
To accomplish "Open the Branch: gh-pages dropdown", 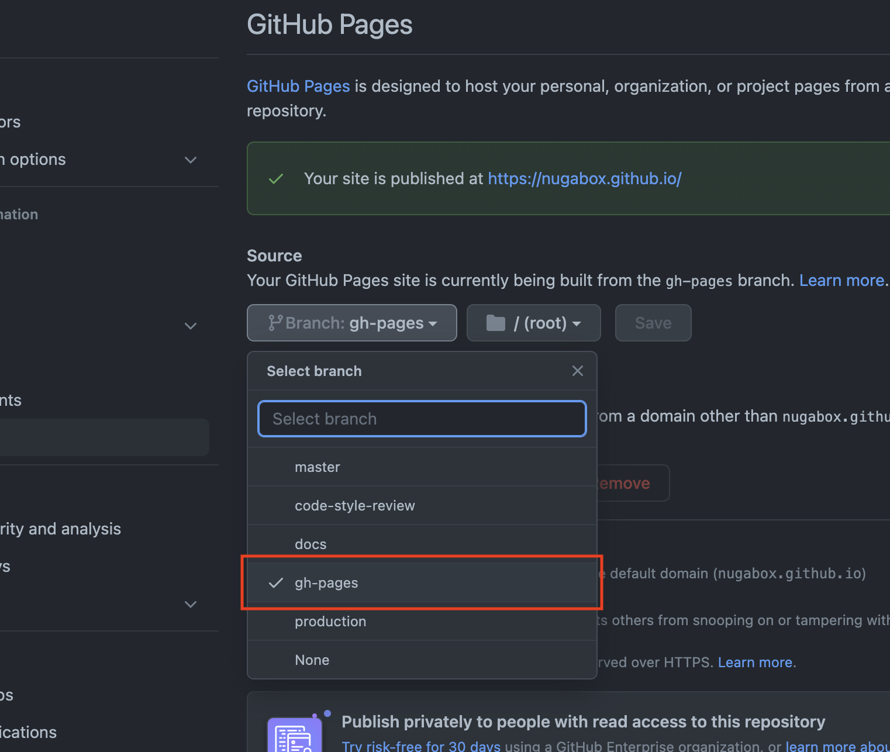I will pos(352,323).
